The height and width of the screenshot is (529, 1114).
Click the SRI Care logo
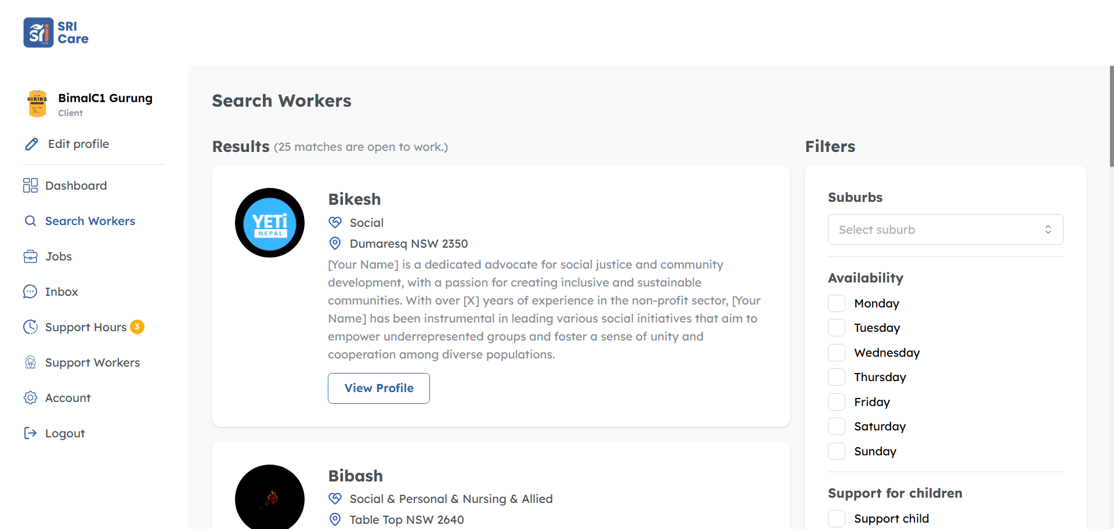pos(56,32)
